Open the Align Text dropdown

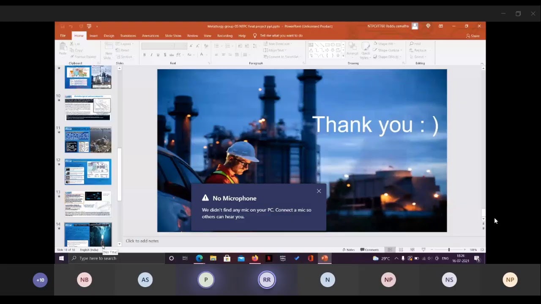click(x=275, y=50)
